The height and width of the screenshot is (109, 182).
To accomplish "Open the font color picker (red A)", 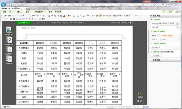I will point(64,16).
